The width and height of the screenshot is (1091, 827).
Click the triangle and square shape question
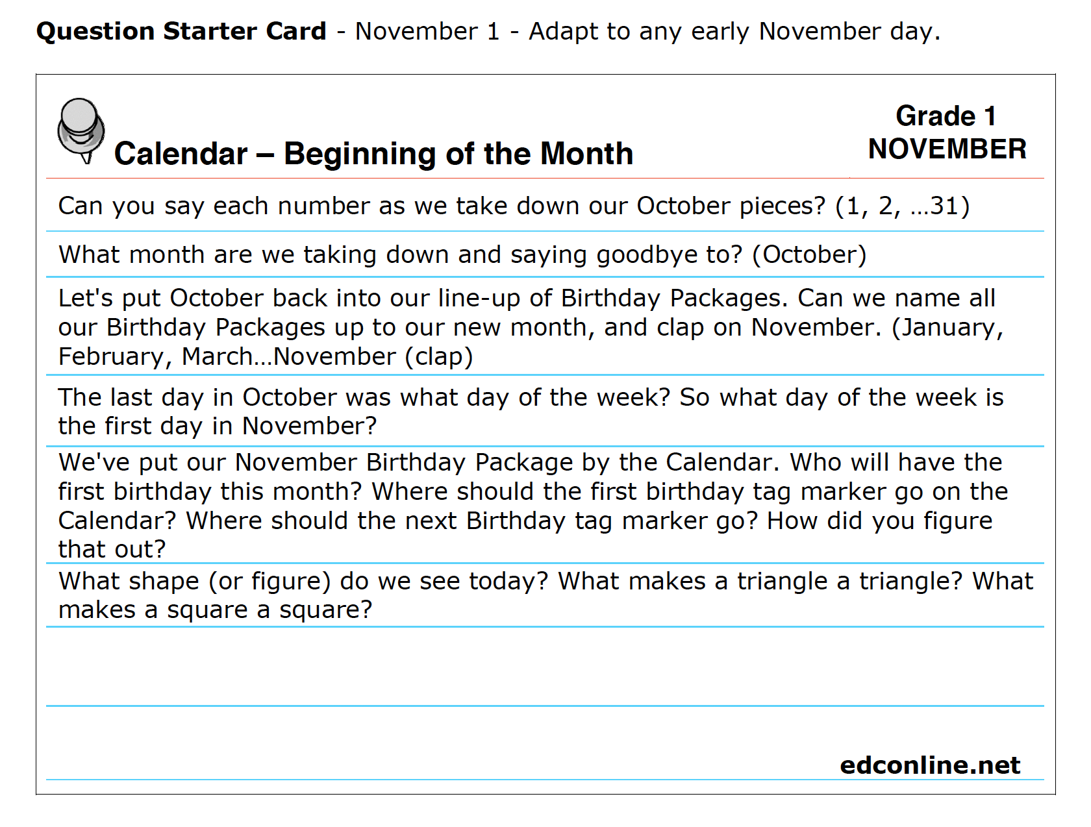coord(545,595)
